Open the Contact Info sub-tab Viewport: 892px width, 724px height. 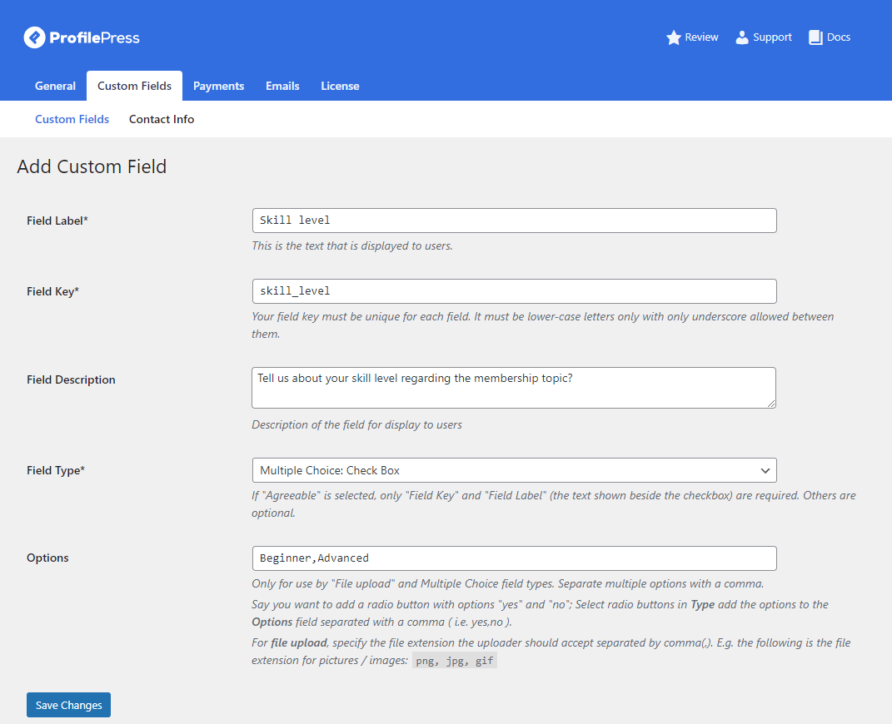tap(162, 119)
